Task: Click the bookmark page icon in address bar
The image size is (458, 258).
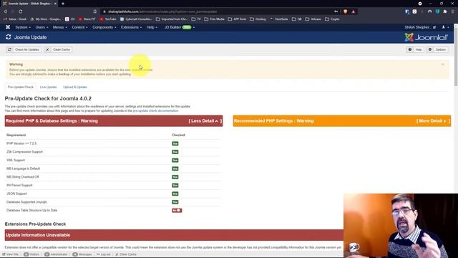Action: coord(95,11)
